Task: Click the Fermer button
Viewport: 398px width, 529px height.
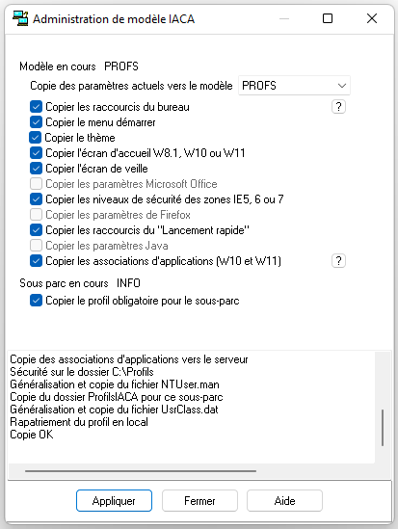Action: (199, 501)
